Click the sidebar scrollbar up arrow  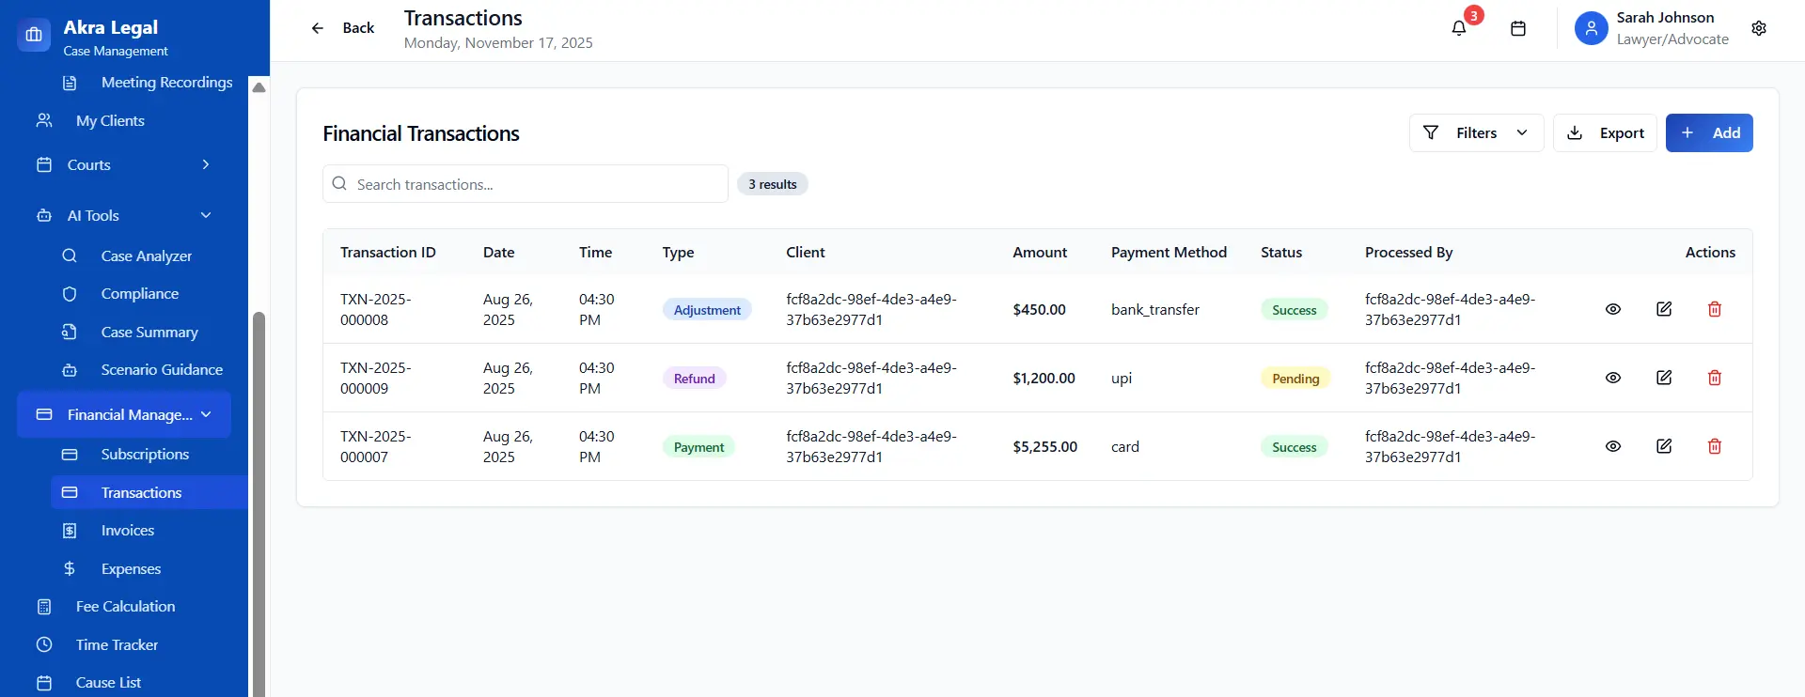259,87
